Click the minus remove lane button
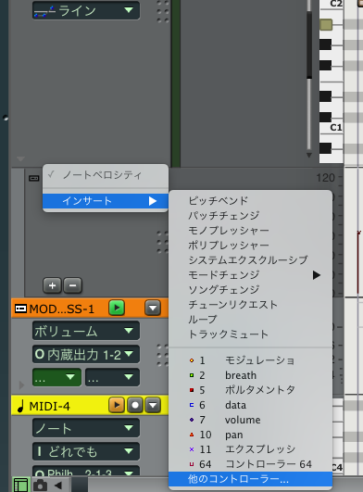The width and height of the screenshot is (363, 492). (73, 285)
